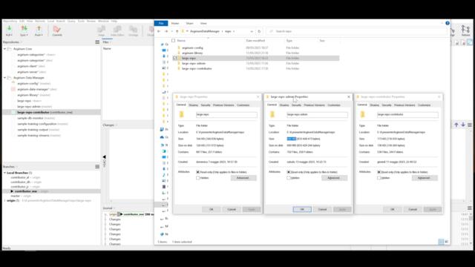Toggle Read-only checkbox in large-repo-contributor Properties

(379, 172)
